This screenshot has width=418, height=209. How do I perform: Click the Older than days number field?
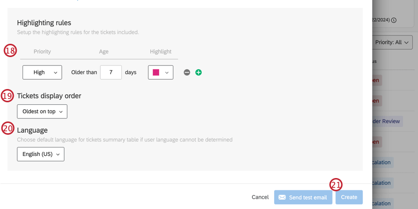(x=111, y=72)
